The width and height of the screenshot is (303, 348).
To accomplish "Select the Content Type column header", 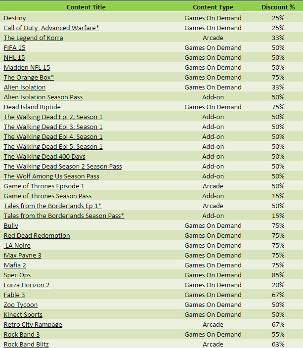I will click(x=213, y=7).
